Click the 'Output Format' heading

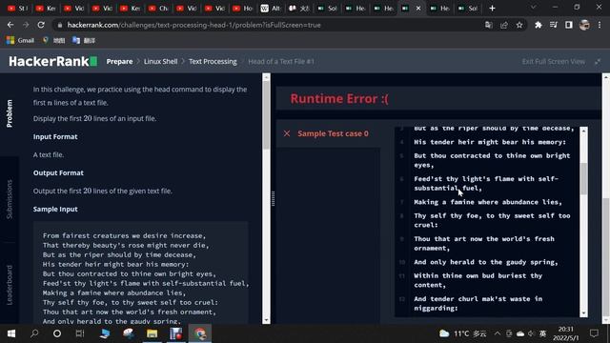click(58, 172)
